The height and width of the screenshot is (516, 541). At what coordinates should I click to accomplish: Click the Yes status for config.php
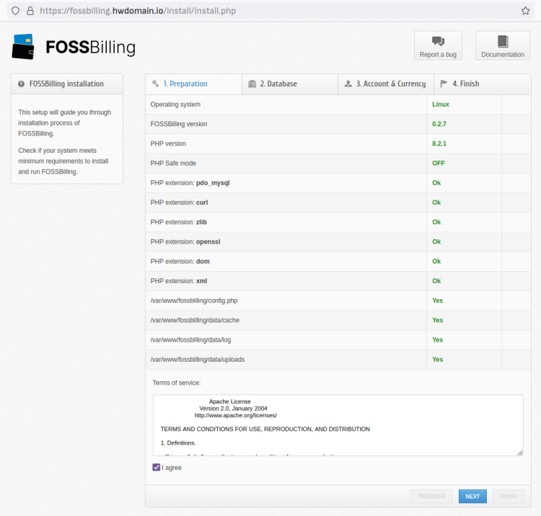point(438,301)
